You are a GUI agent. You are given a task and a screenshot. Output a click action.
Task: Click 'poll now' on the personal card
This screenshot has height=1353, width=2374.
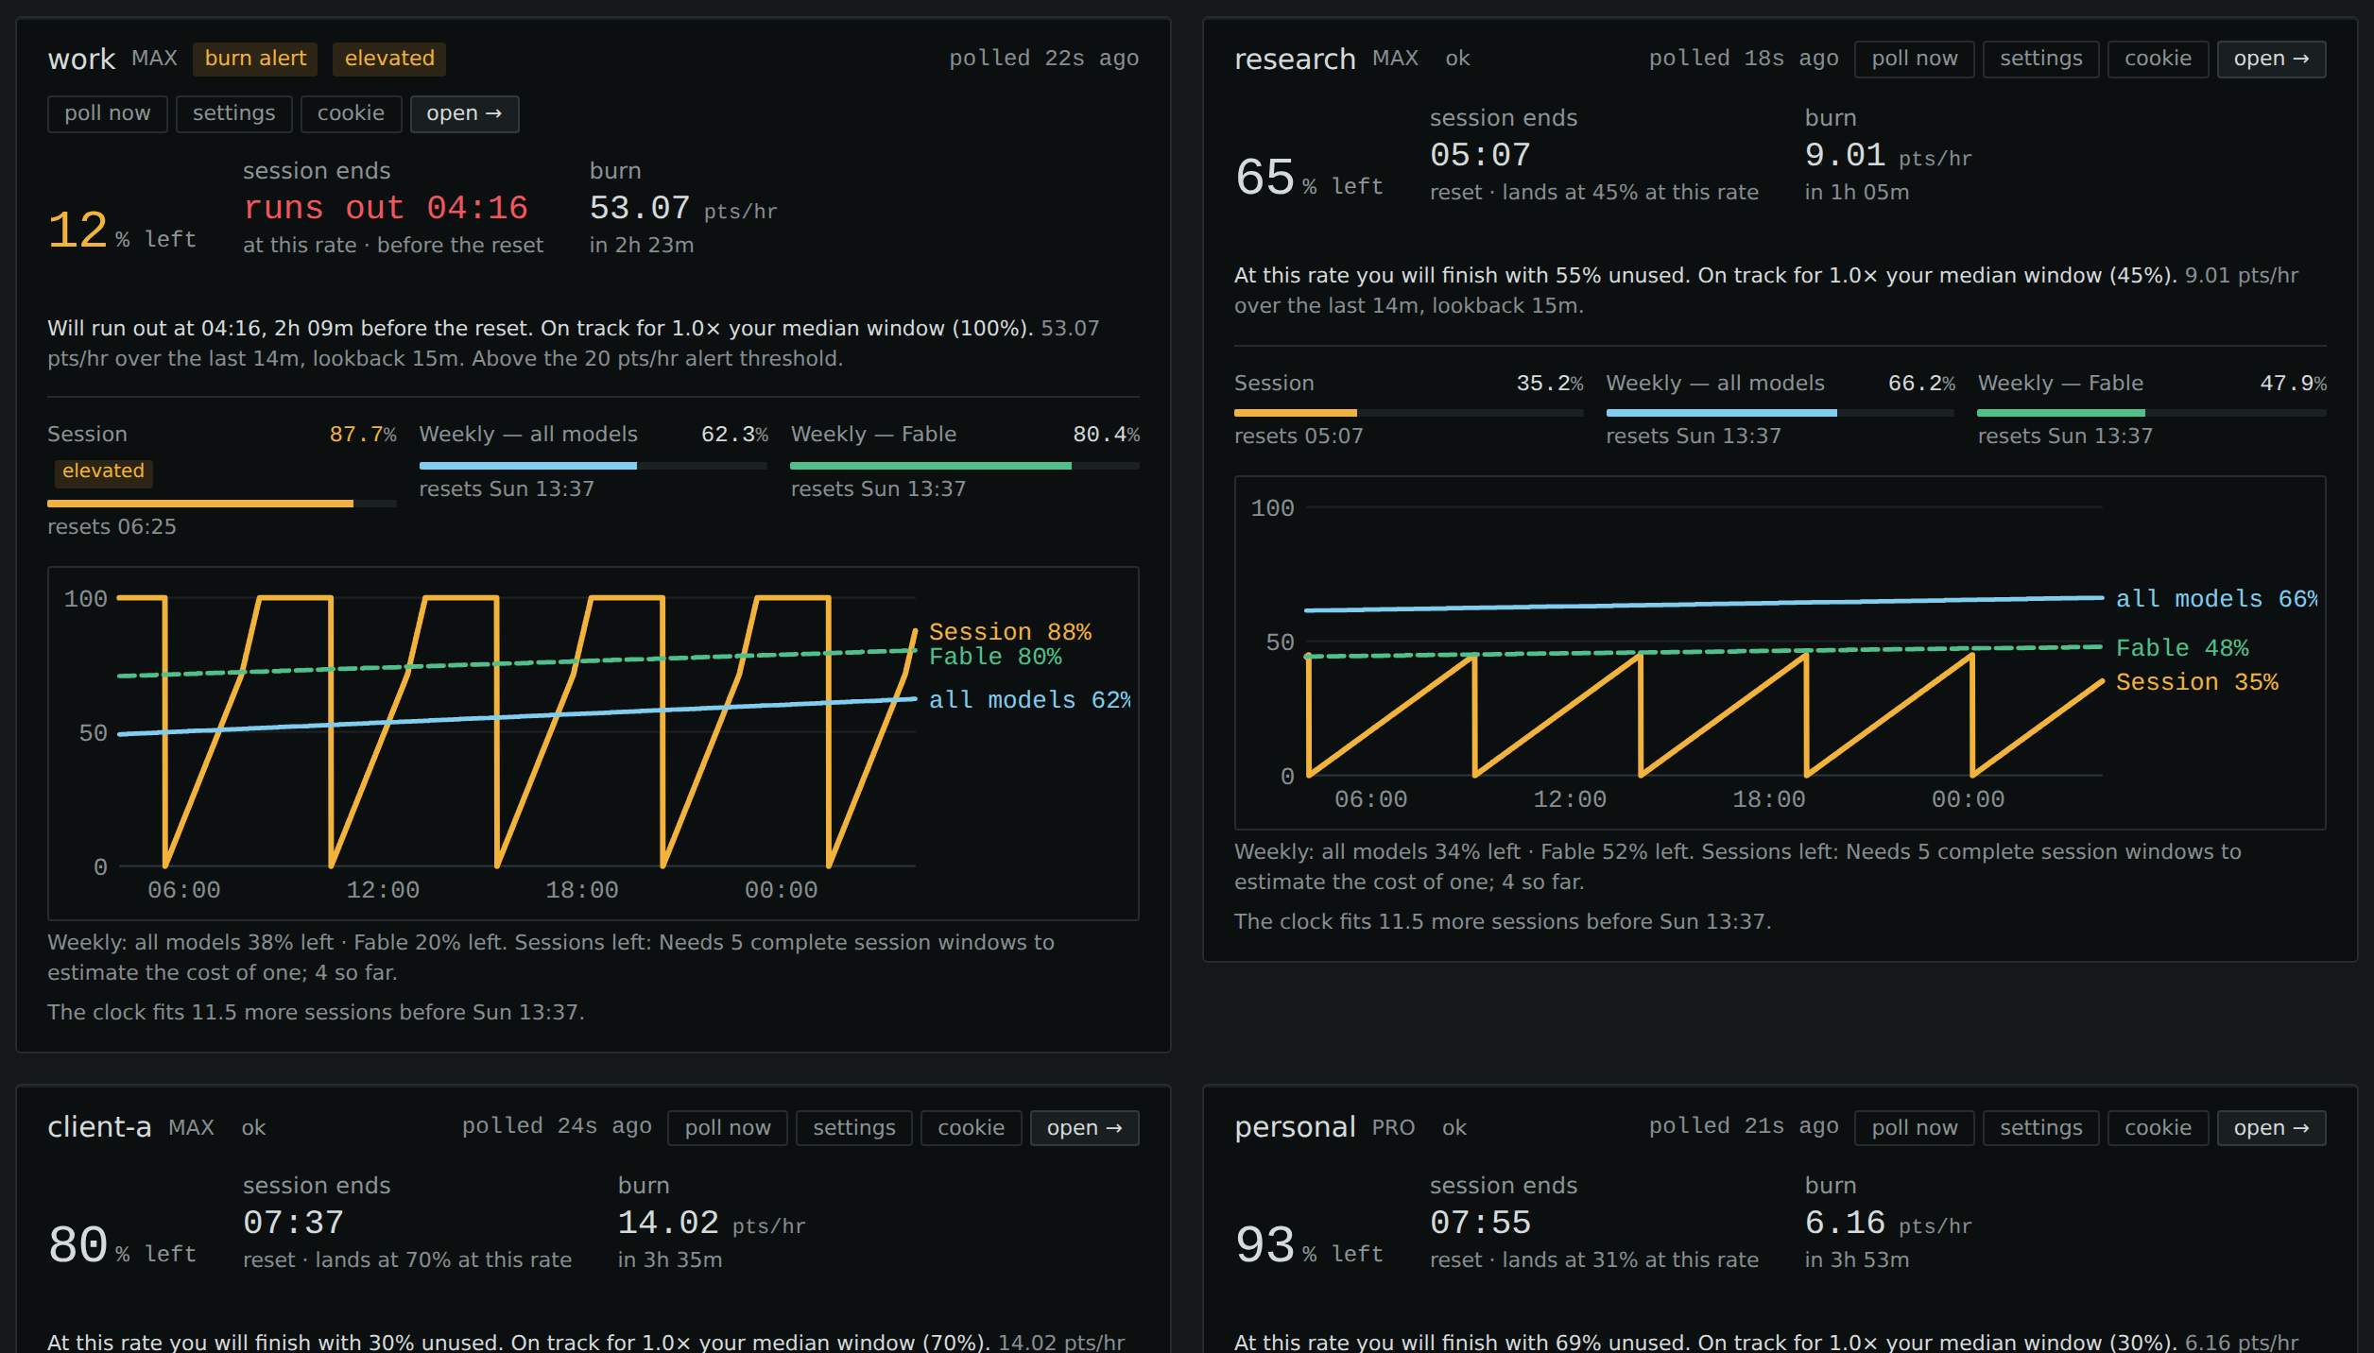pos(1915,1128)
